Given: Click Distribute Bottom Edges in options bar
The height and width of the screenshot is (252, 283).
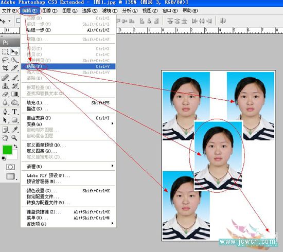Looking at the screenshot, I should point(184,21).
